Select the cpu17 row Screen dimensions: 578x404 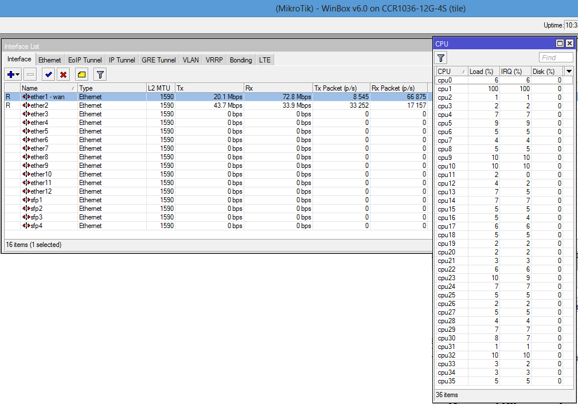(x=504, y=226)
